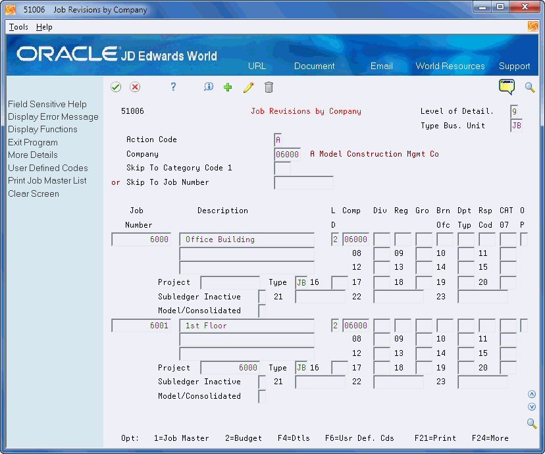Click the Type field JB under Office Building
The width and height of the screenshot is (545, 454).
coord(301,282)
